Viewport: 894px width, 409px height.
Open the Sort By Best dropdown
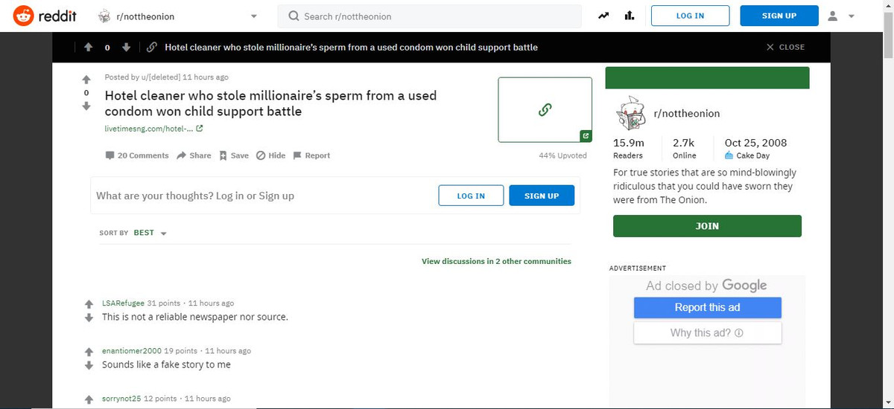(163, 234)
